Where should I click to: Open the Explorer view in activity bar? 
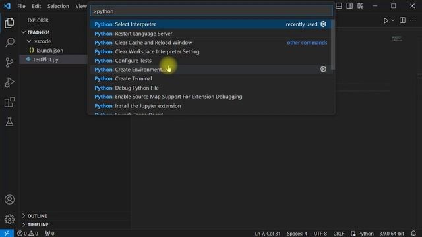9,23
